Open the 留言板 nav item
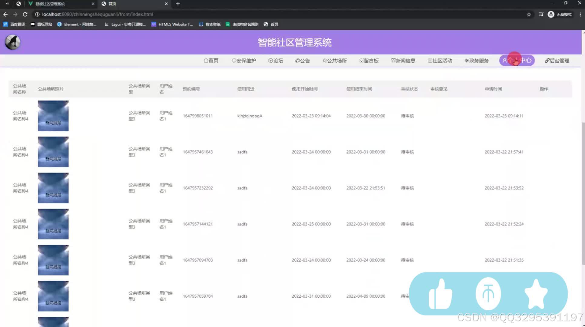585x327 pixels. point(369,61)
